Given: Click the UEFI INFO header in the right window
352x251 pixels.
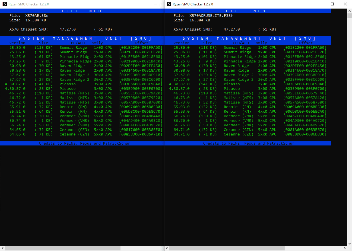Looking at the screenshot, I should point(246,11).
